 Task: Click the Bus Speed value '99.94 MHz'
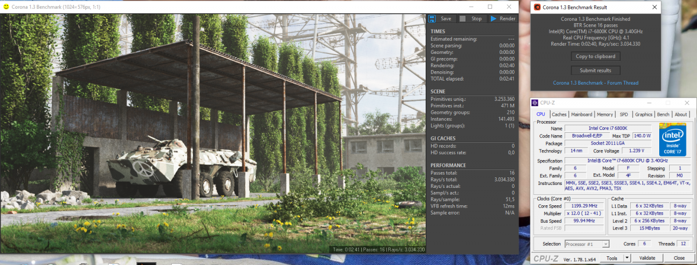[x=585, y=221]
